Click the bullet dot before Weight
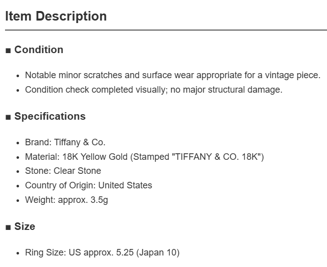The width and height of the screenshot is (327, 267). [18, 201]
